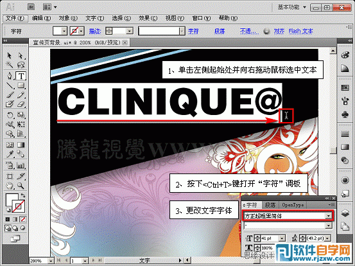Open the stroke color dropdown
The image size is (355, 266).
82,31
